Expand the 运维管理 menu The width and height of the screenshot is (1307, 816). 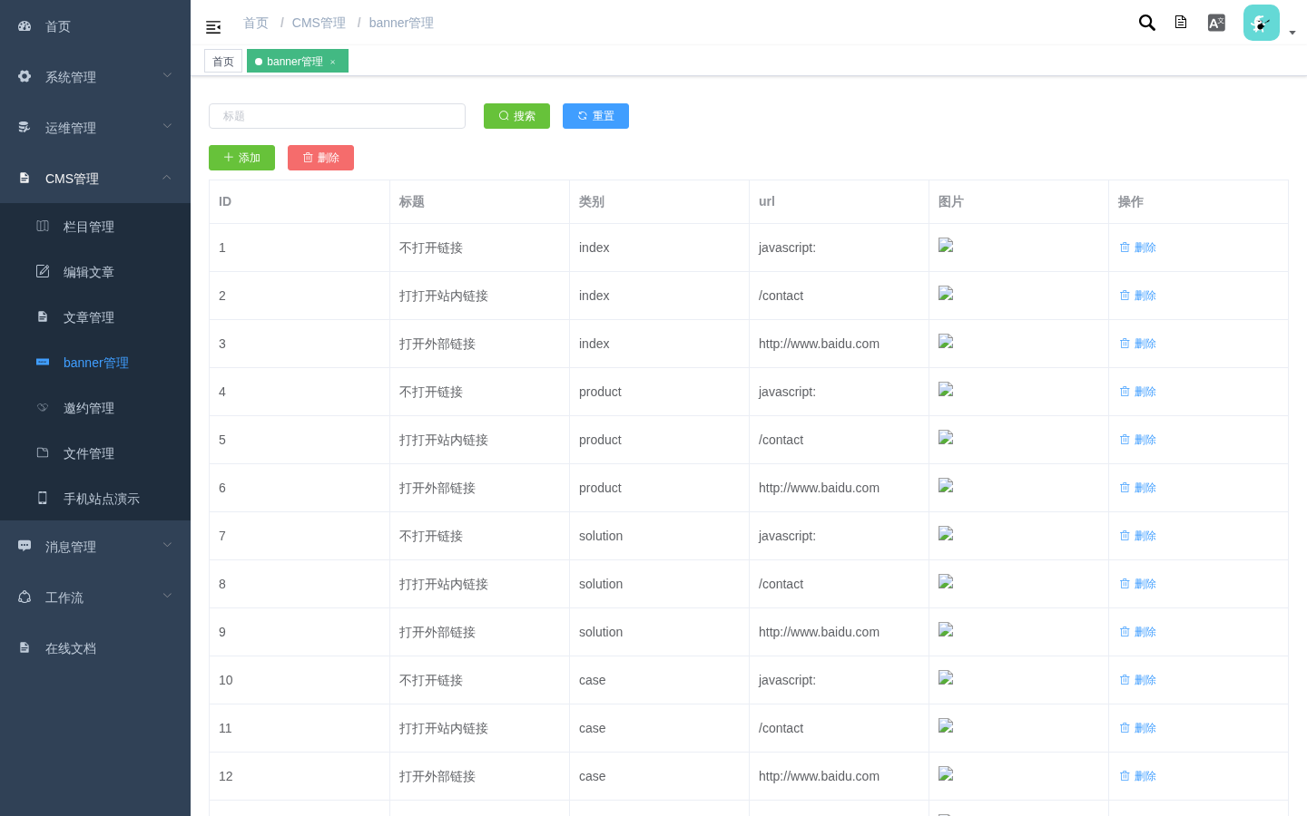95,128
